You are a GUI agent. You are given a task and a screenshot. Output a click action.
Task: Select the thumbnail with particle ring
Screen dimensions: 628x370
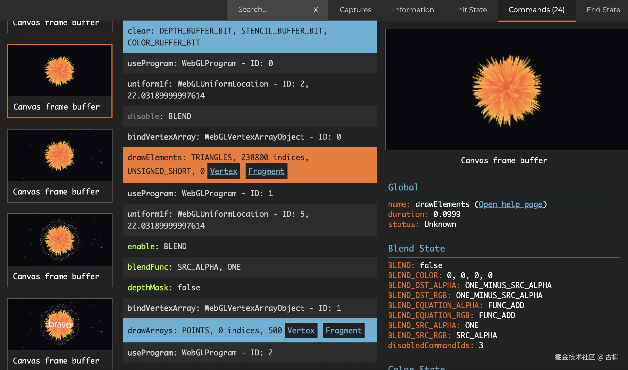[x=60, y=240]
